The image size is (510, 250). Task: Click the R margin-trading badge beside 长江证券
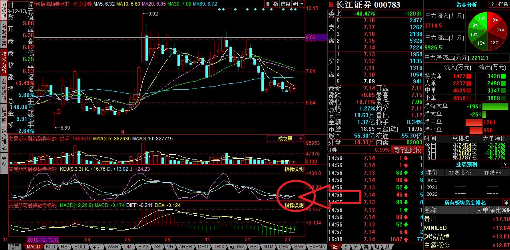(x=331, y=4)
